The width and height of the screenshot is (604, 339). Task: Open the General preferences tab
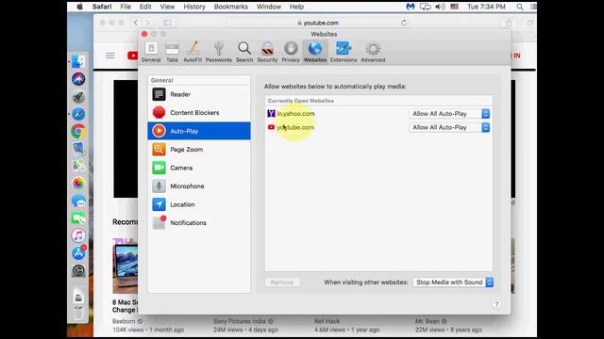point(151,53)
